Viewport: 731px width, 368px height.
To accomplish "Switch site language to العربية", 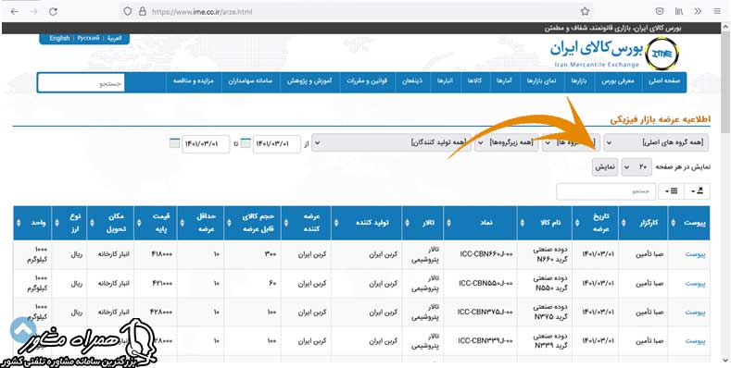I will pos(114,38).
